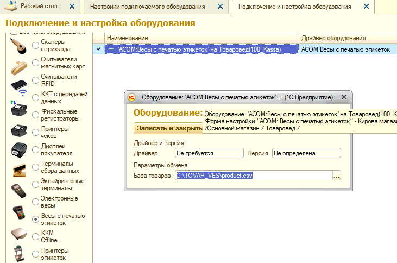Select the Сканеры штрихкода radio button
Viewport: 397px width, 263px height.
[x=35, y=45]
